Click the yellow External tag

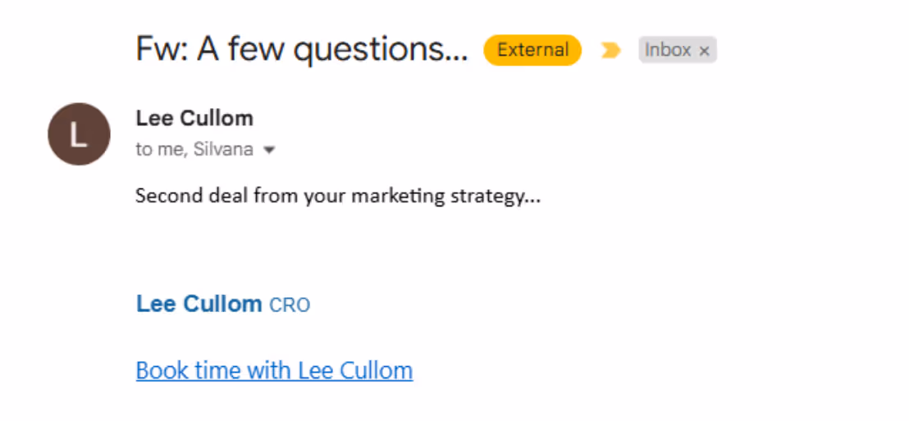point(532,50)
